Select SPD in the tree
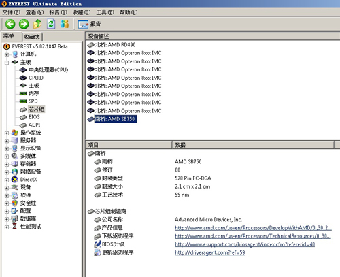Image resolution: width=340 pixels, height=277 pixels. (x=33, y=101)
